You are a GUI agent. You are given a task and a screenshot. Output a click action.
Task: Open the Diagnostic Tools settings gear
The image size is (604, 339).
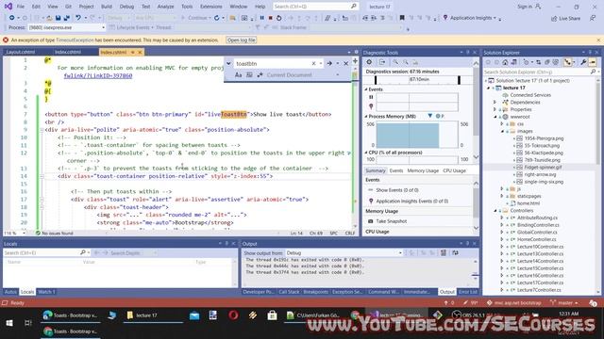pos(369,62)
